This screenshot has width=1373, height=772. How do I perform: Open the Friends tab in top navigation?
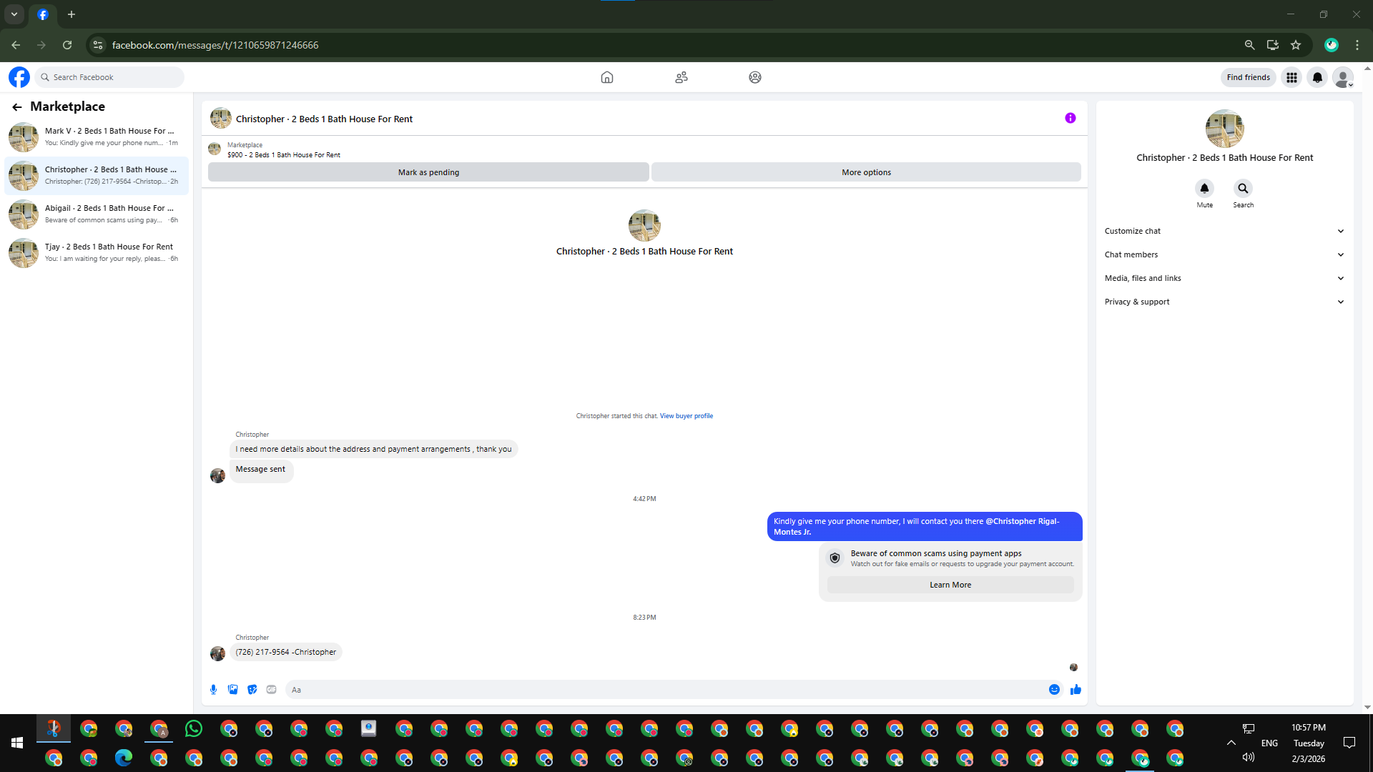tap(681, 77)
